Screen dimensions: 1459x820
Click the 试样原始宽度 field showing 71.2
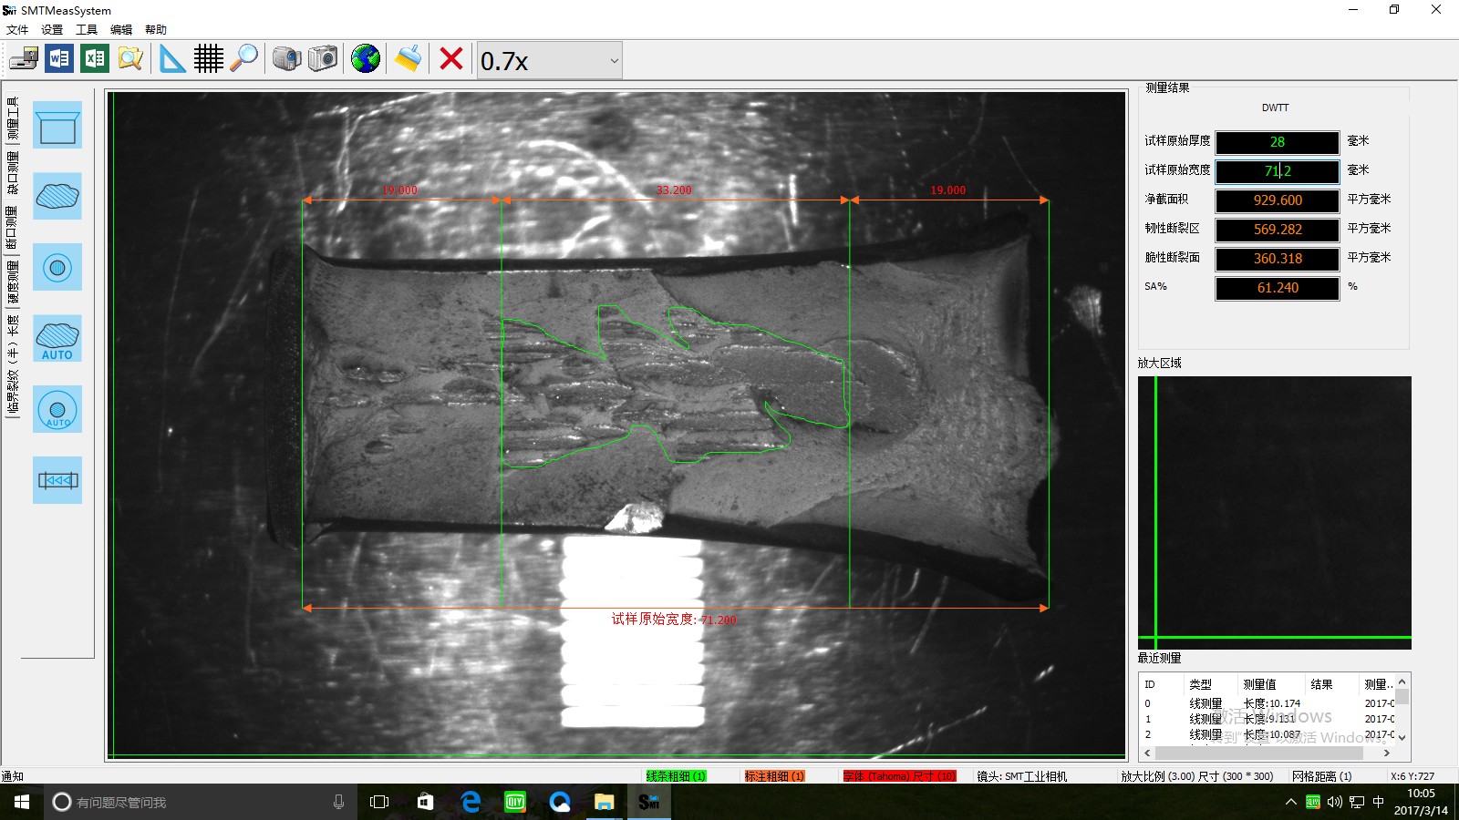pos(1277,171)
